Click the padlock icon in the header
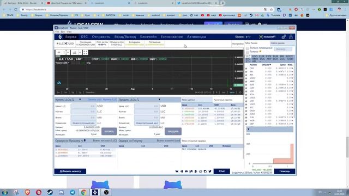 [x=291, y=36]
